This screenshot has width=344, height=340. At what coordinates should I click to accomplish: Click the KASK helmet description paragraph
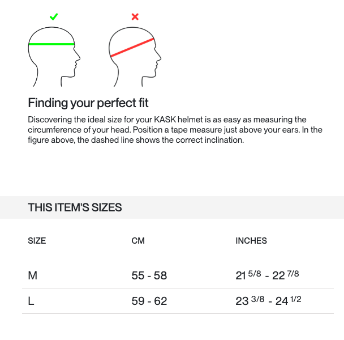tap(175, 130)
